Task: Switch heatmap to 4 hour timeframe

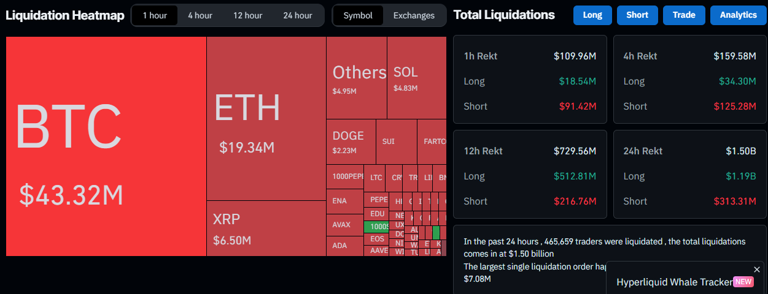Action: coord(200,15)
